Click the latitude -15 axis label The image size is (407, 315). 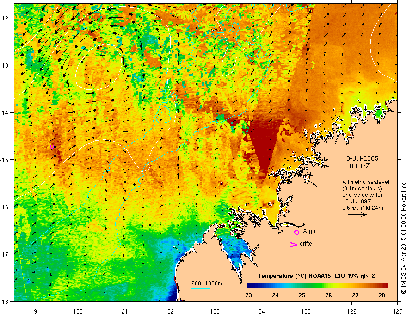coord(5,159)
